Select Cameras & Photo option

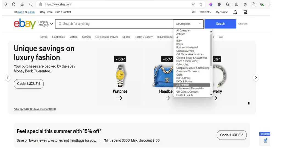point(185,51)
